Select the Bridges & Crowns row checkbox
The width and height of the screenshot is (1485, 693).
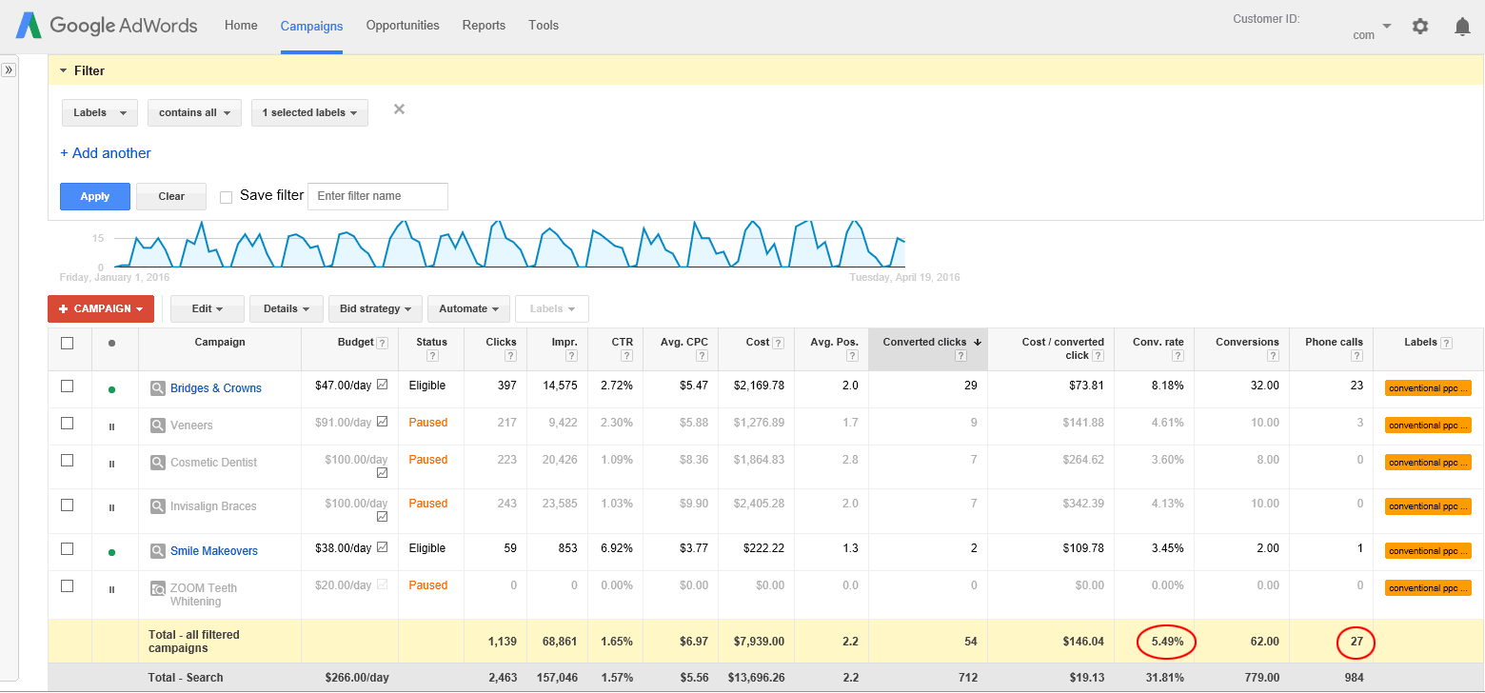(67, 386)
